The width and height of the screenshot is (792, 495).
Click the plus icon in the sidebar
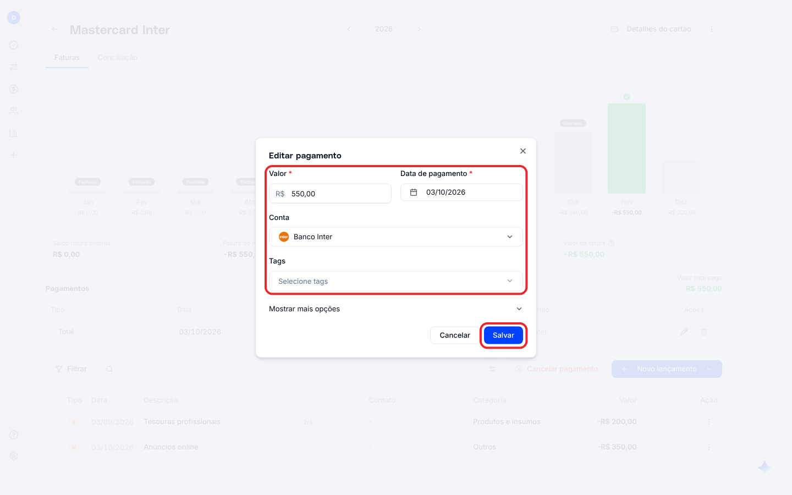(x=14, y=155)
